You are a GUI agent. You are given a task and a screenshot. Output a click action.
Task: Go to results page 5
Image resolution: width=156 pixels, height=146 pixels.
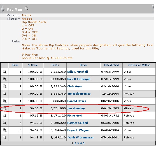pyautogui.click(x=83, y=143)
